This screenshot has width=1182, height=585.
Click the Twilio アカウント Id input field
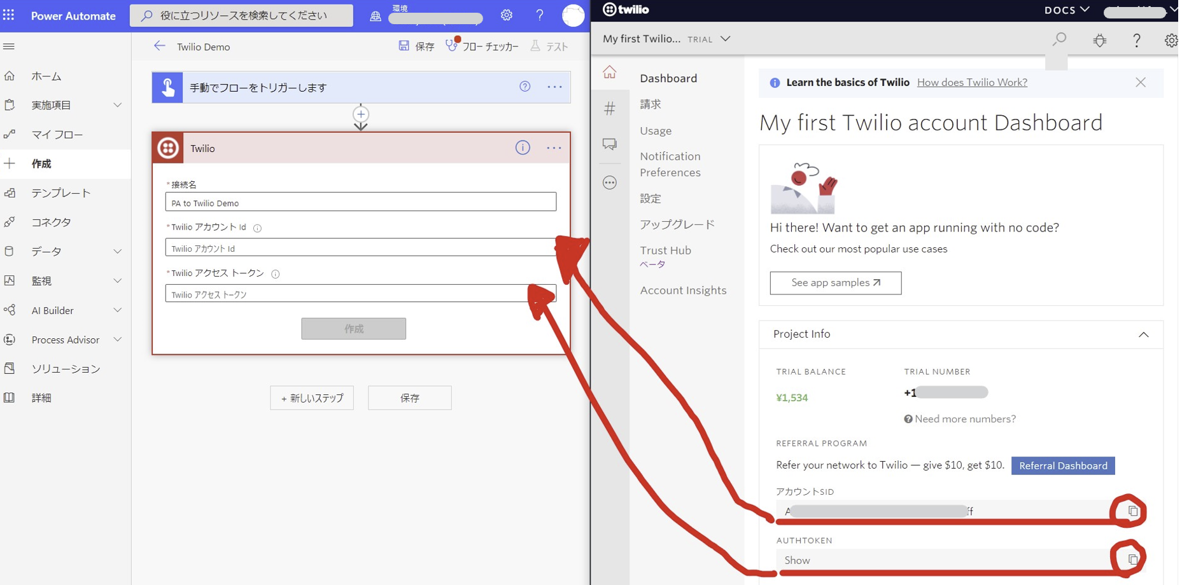click(360, 247)
